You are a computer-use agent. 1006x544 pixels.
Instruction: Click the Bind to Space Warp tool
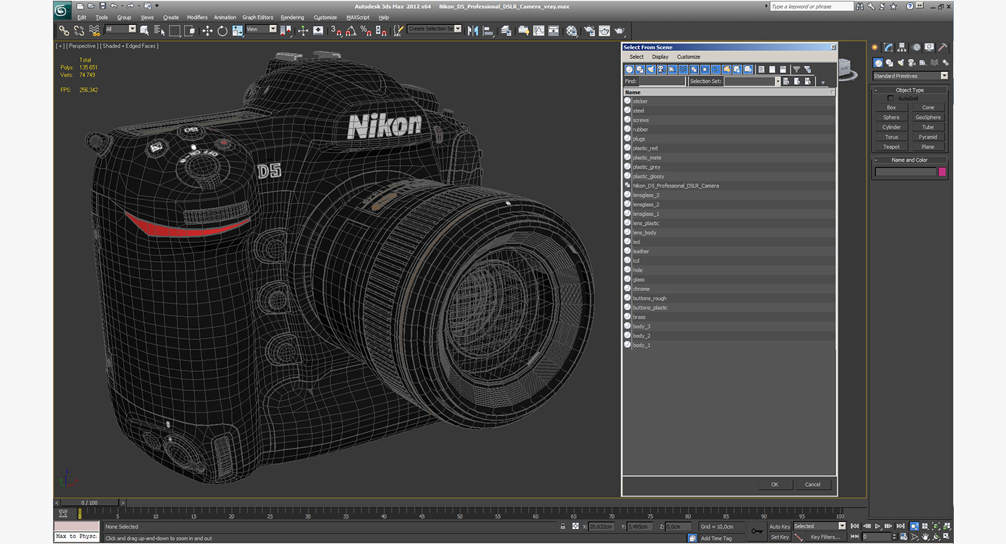click(94, 31)
